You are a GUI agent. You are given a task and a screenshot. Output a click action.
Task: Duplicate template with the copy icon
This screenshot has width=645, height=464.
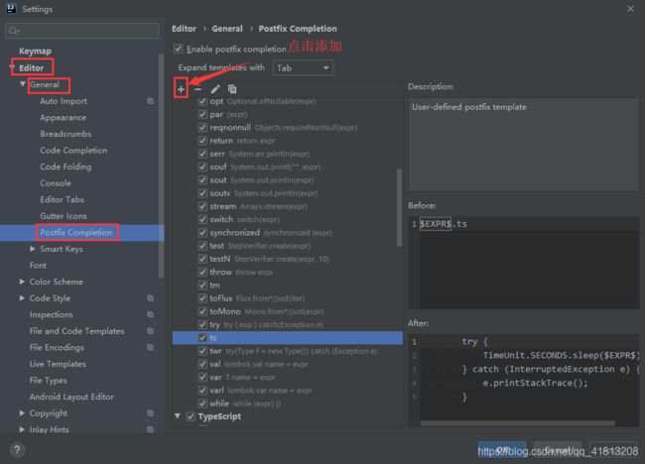tap(232, 89)
